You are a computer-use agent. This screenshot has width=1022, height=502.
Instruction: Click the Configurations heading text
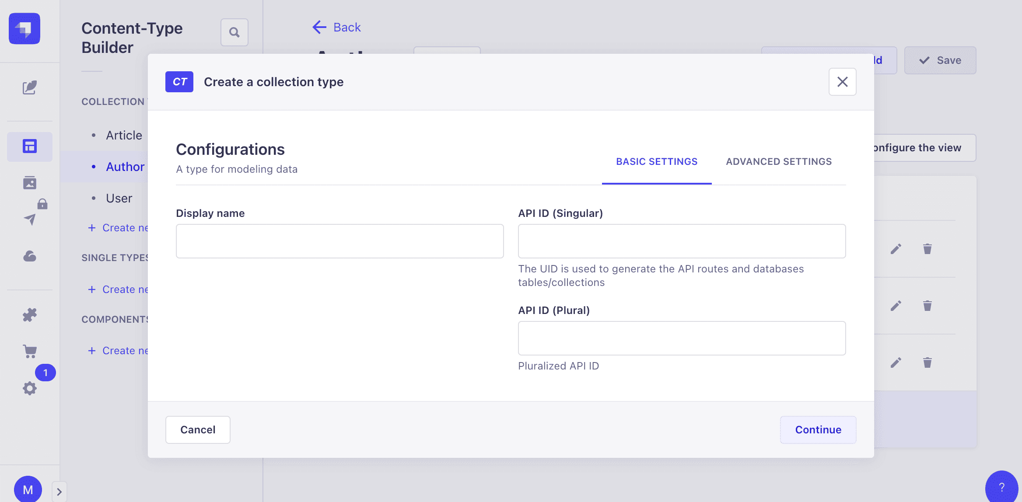(x=230, y=150)
